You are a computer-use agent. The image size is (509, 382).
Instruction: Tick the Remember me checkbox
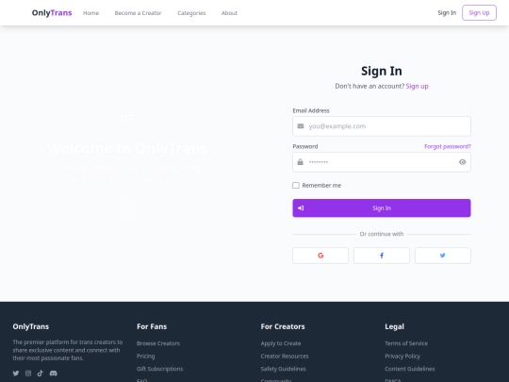[x=296, y=185]
